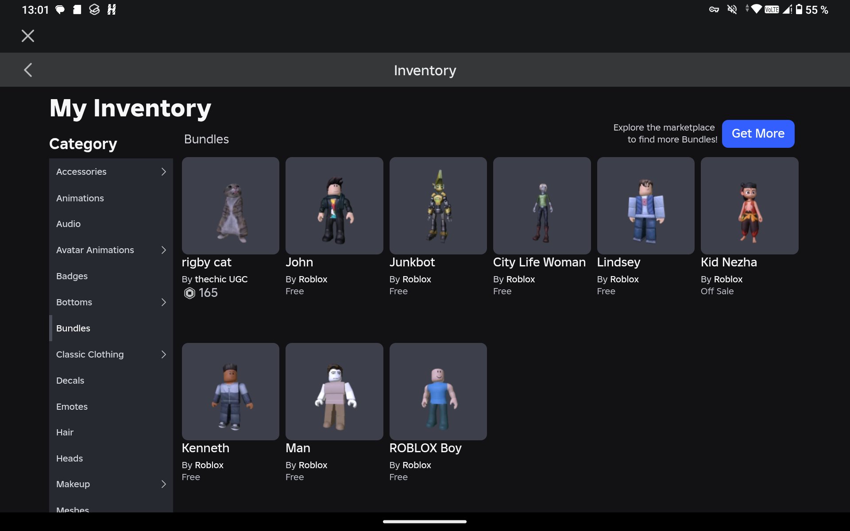Open Roblox creator link under Kid Nezha
850x531 pixels.
(x=728, y=279)
